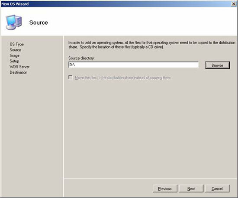Close the New OS Wizard window
Image resolution: width=238 pixels, height=198 pixels.
233,4
